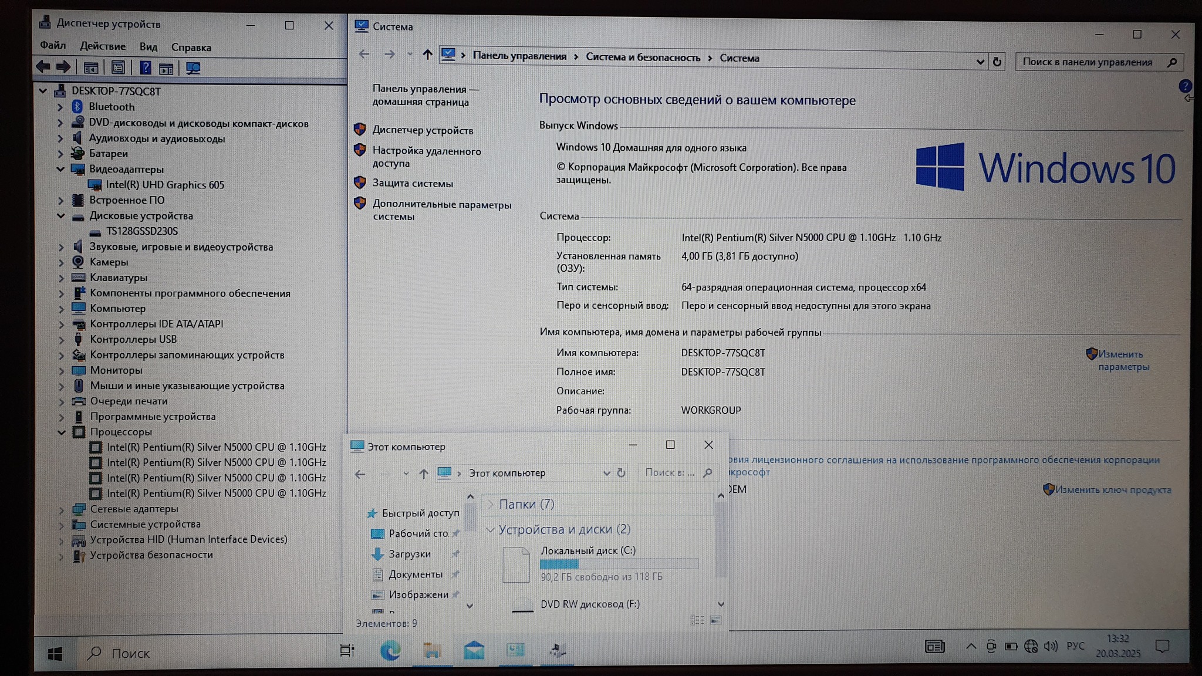Open the address bar history dropdown in Система
This screenshot has height=676, width=1202.
click(980, 62)
